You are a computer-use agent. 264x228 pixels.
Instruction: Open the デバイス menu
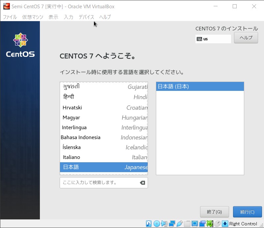click(x=86, y=17)
